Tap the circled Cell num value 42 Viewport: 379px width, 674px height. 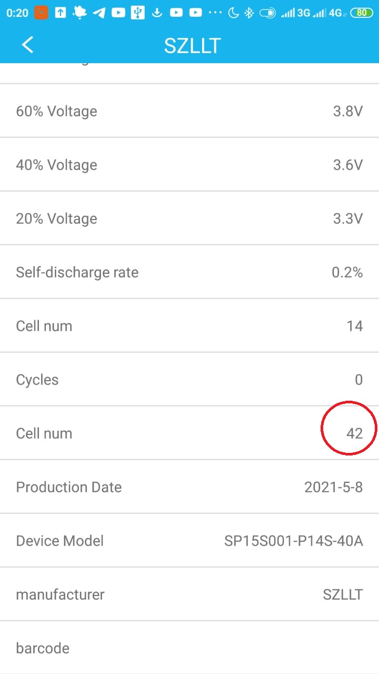354,433
